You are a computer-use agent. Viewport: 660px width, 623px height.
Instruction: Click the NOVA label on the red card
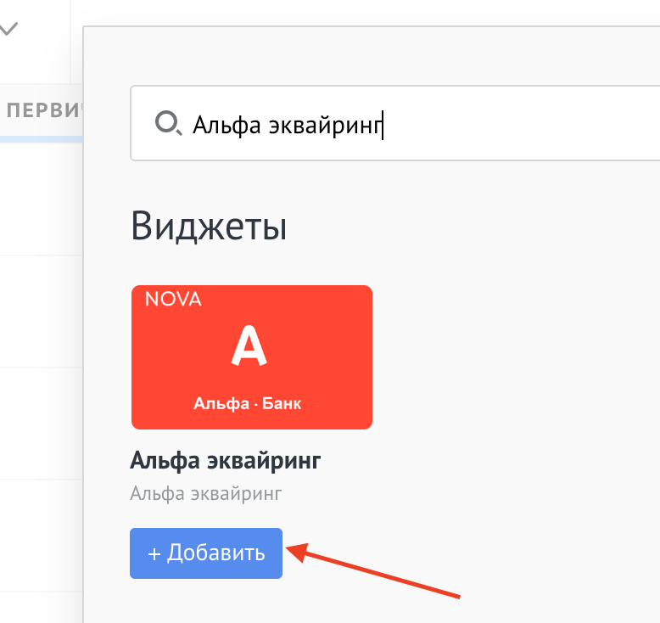pyautogui.click(x=173, y=299)
